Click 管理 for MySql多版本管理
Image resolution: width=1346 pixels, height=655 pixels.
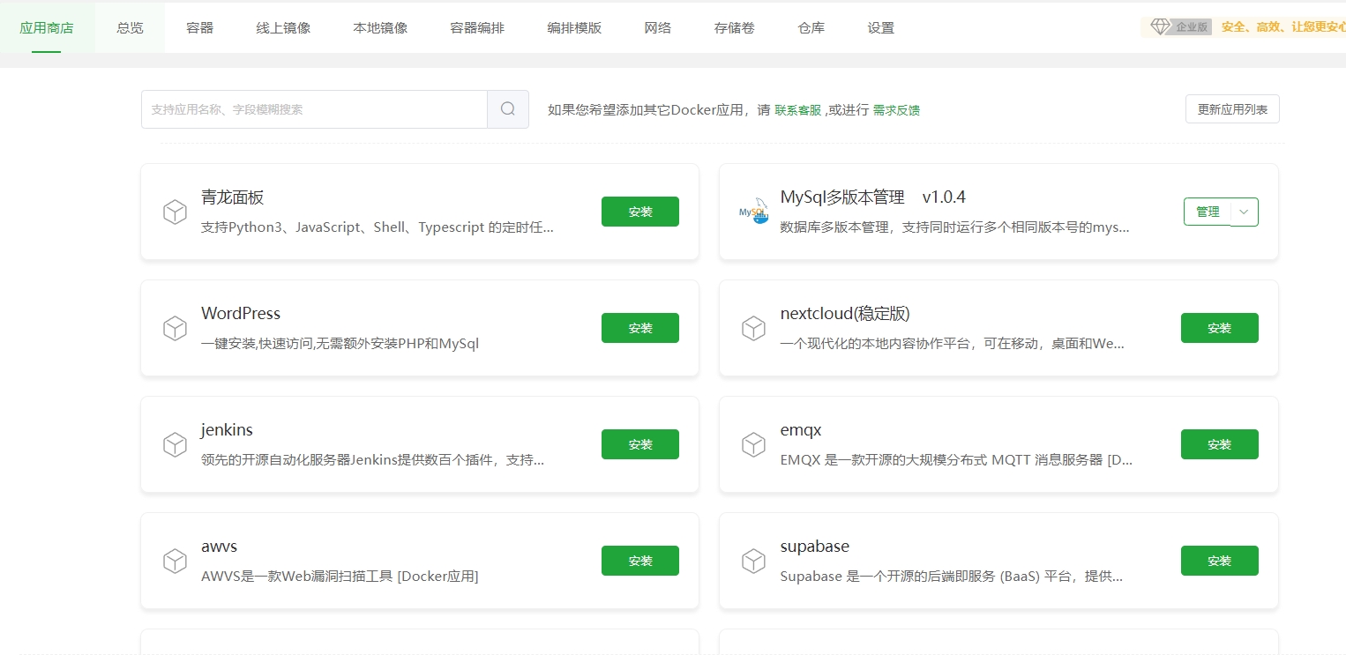coord(1208,212)
